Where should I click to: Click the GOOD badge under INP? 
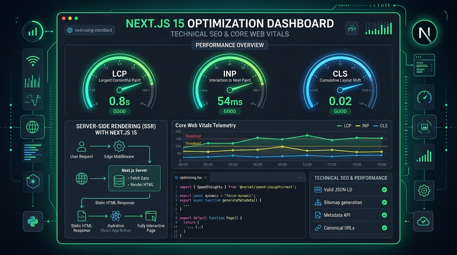[230, 111]
